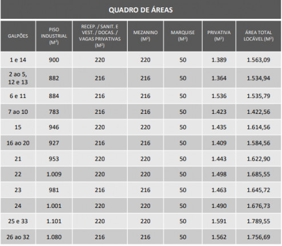Select the '25 e 33' row label
The width and height of the screenshot is (282, 246).
click(18, 221)
